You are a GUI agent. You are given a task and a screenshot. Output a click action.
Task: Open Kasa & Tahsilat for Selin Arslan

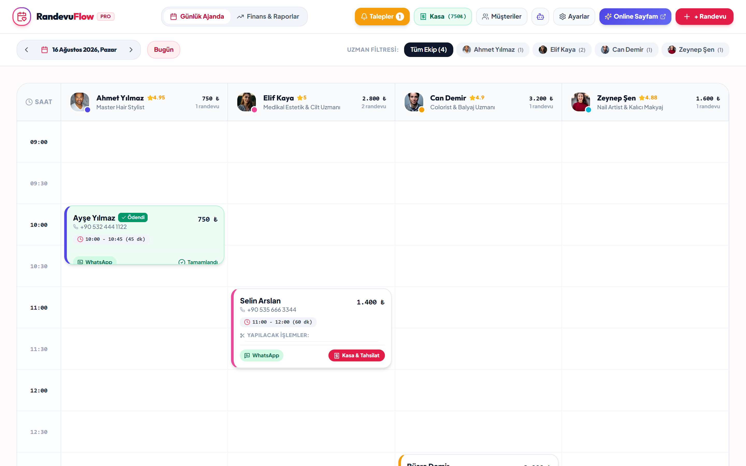(356, 355)
